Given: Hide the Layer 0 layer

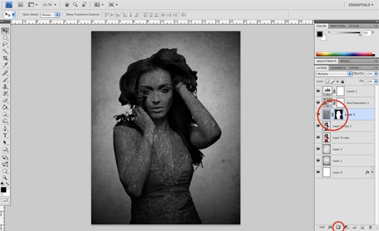Looking at the screenshot, I should click(318, 172).
